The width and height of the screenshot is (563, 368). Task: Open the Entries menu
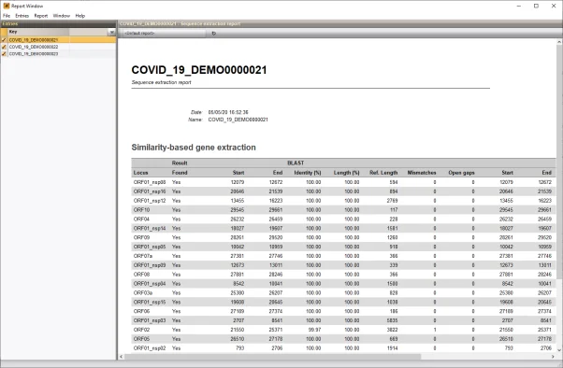(22, 16)
